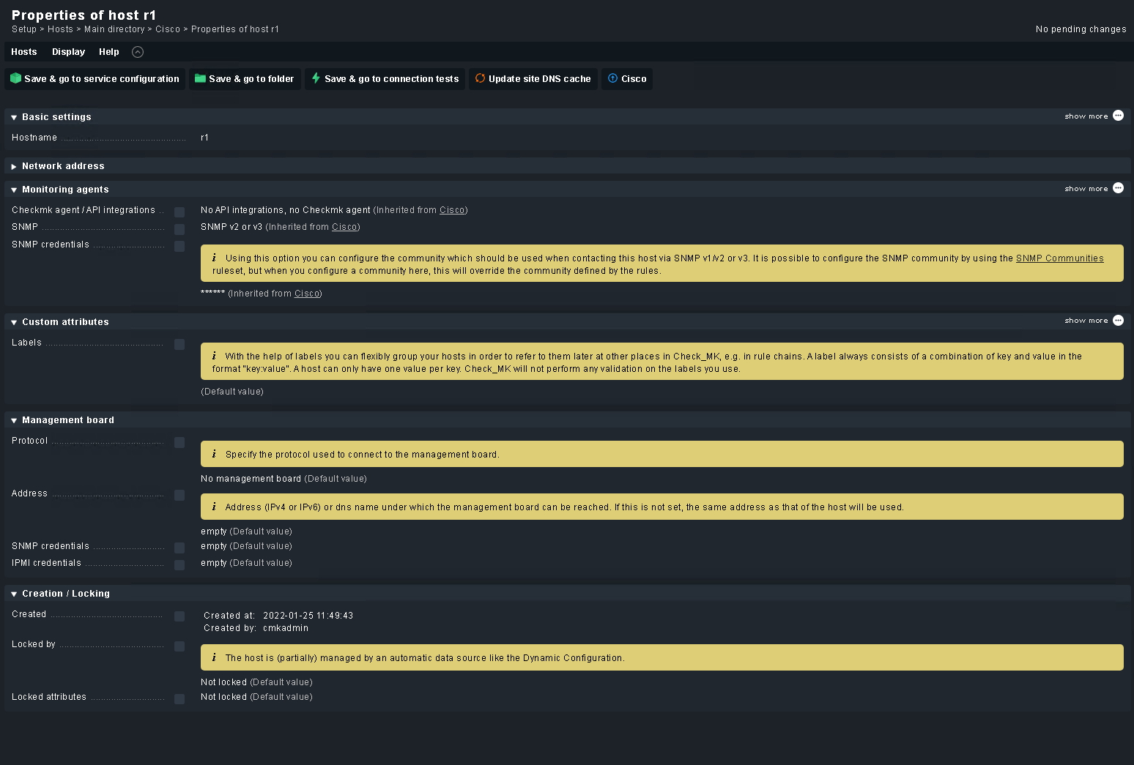Click the lightning bolt connection tests icon

[x=316, y=78]
